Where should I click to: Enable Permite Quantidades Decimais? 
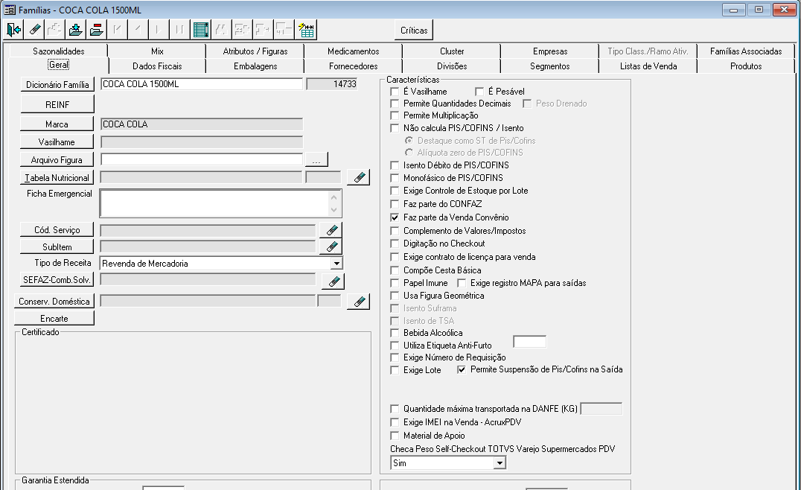tap(395, 104)
